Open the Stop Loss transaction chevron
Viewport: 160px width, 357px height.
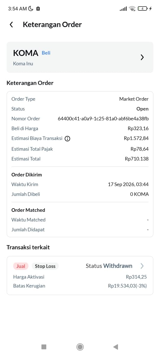(x=142, y=266)
